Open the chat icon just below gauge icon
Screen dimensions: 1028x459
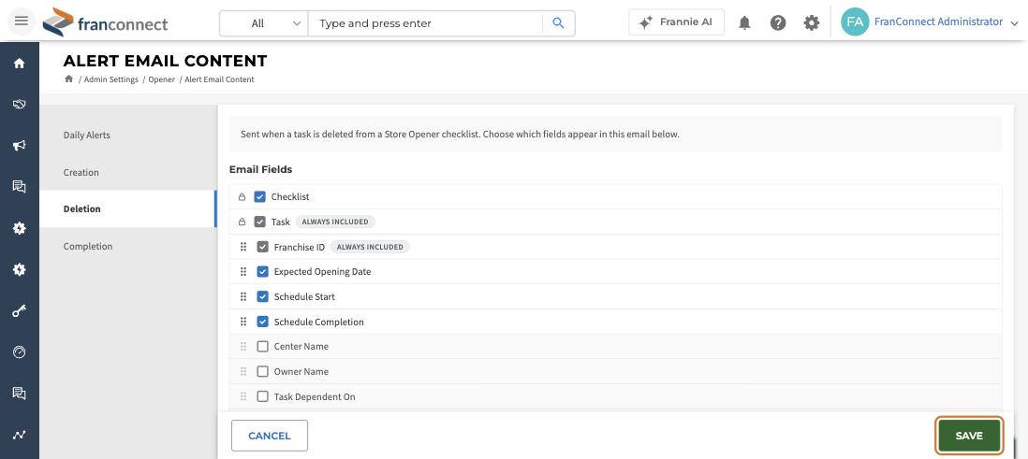[x=19, y=394]
